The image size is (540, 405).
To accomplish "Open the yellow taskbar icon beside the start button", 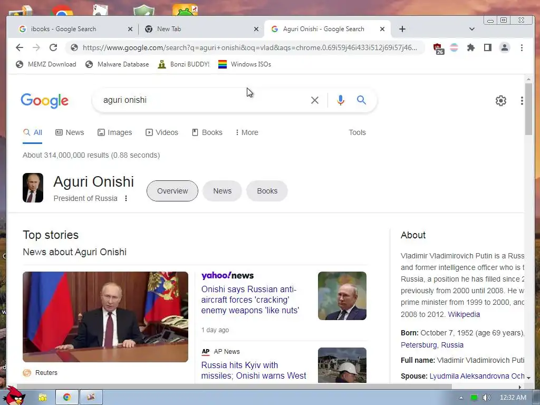I will coord(42,398).
